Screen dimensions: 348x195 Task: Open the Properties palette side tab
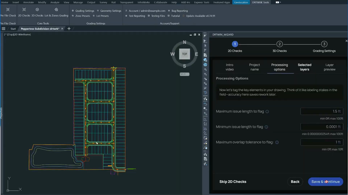click(x=1, y=113)
